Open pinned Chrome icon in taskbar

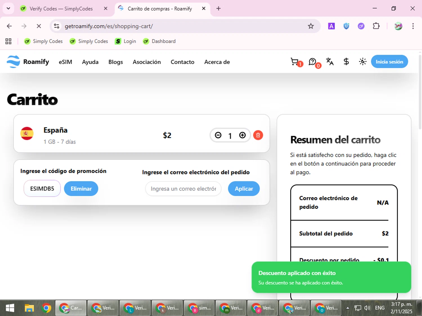point(46,308)
